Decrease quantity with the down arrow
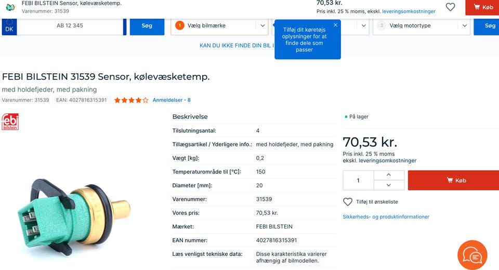This screenshot has width=499, height=270. click(389, 185)
